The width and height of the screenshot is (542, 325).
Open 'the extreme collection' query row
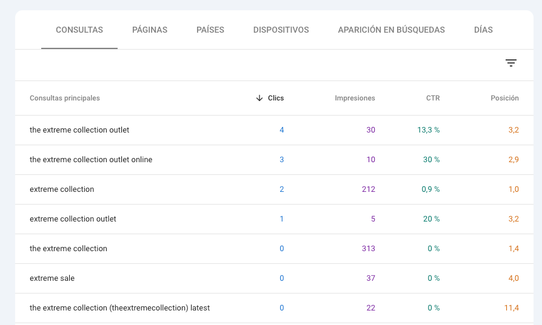click(274, 249)
